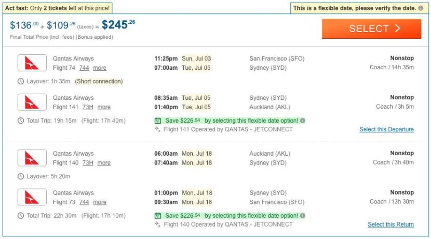Click the $245.26 total price
The width and height of the screenshot is (431, 239).
[118, 25]
